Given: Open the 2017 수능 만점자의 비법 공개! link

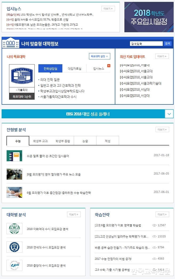Looking at the screenshot, I should [113, 259].
